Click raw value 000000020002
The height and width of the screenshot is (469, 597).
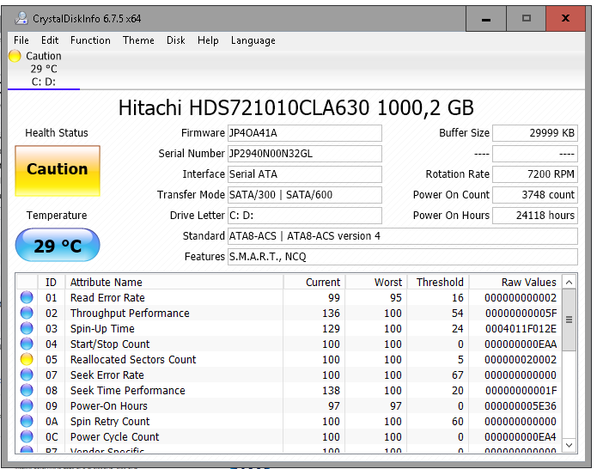click(520, 359)
